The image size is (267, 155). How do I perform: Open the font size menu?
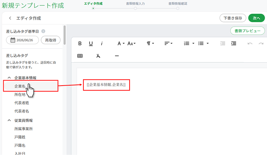tap(131, 44)
